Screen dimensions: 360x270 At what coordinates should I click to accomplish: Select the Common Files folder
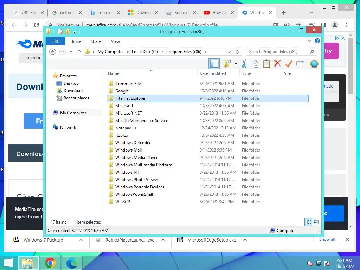click(x=207, y=84)
